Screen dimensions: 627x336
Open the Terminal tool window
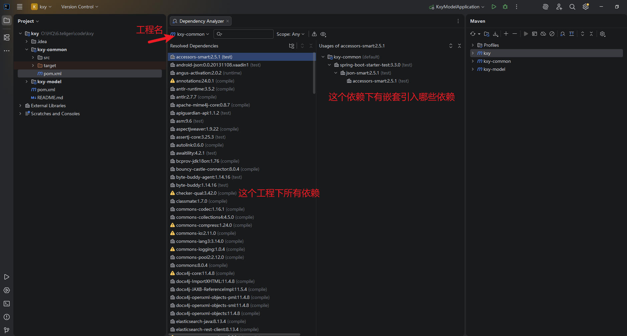pos(7,304)
